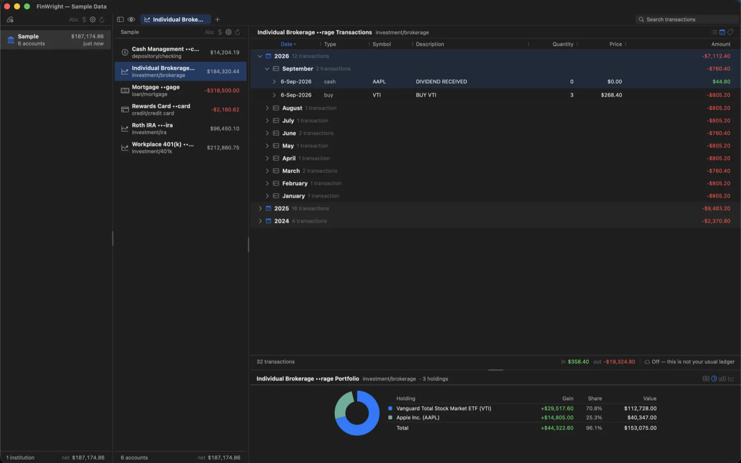Toggle dollar-sign sorting in accounts panel header
Image resolution: width=741 pixels, height=463 pixels.
coord(220,32)
